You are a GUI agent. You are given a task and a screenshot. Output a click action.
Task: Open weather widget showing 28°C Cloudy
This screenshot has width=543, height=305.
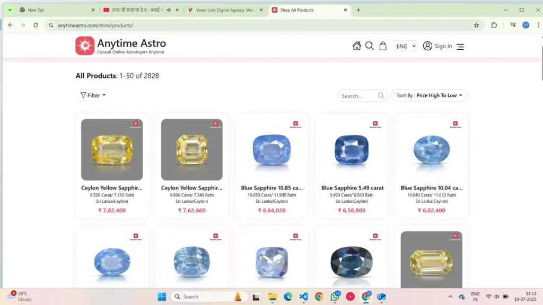pyautogui.click(x=20, y=297)
